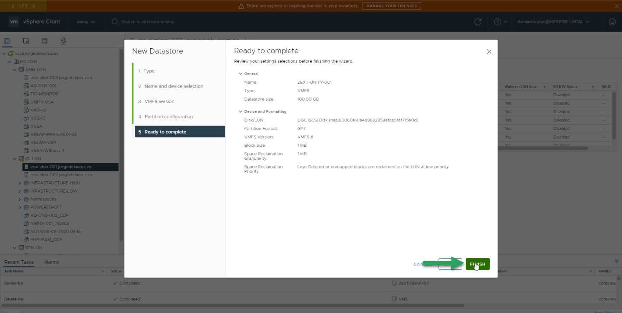
Task: Click the search magnifier icon
Action: [115, 22]
